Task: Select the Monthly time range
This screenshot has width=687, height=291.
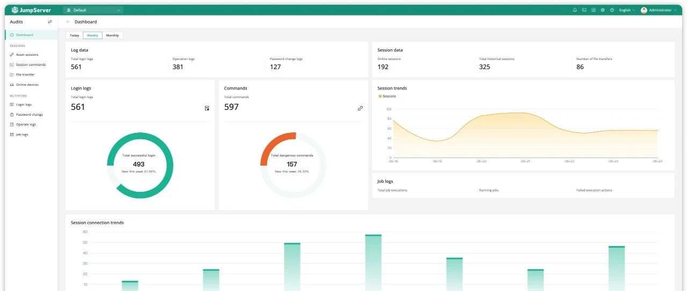Action: [112, 35]
